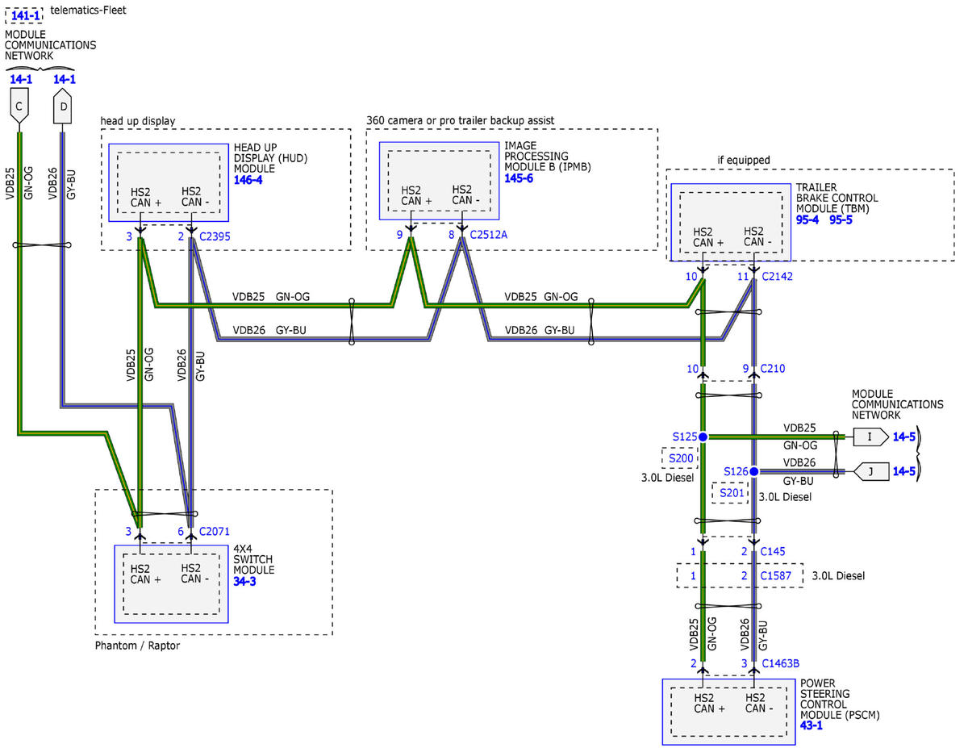Click the S200 splice box label
The height and width of the screenshot is (748, 968).
pos(679,458)
